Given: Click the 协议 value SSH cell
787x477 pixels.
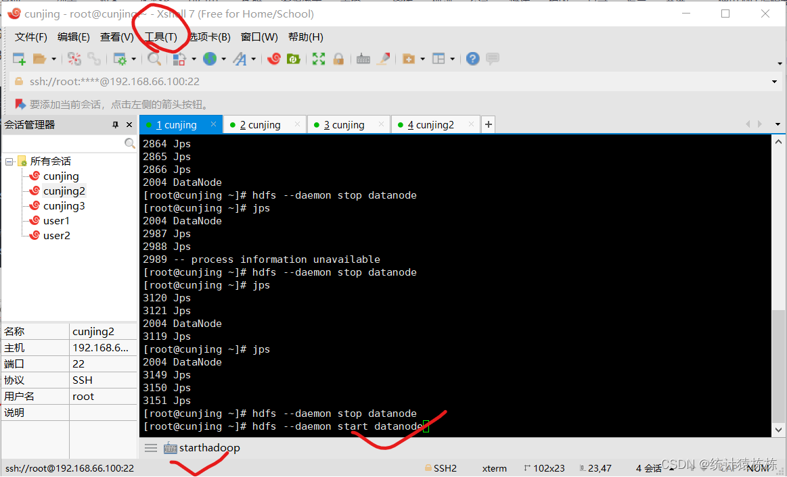Looking at the screenshot, I should (x=103, y=380).
